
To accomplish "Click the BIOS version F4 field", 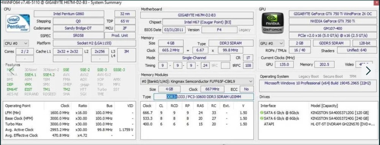I will pos(219,30).
